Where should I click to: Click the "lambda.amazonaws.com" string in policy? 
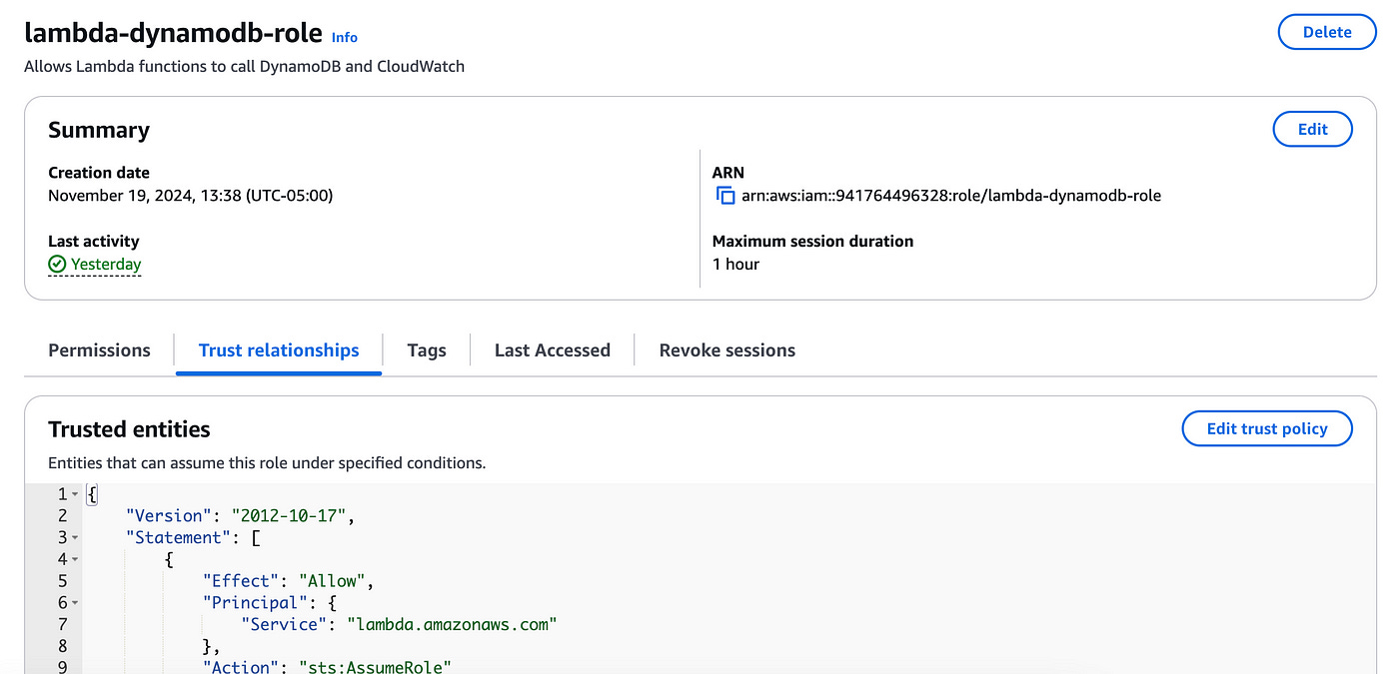(x=452, y=625)
